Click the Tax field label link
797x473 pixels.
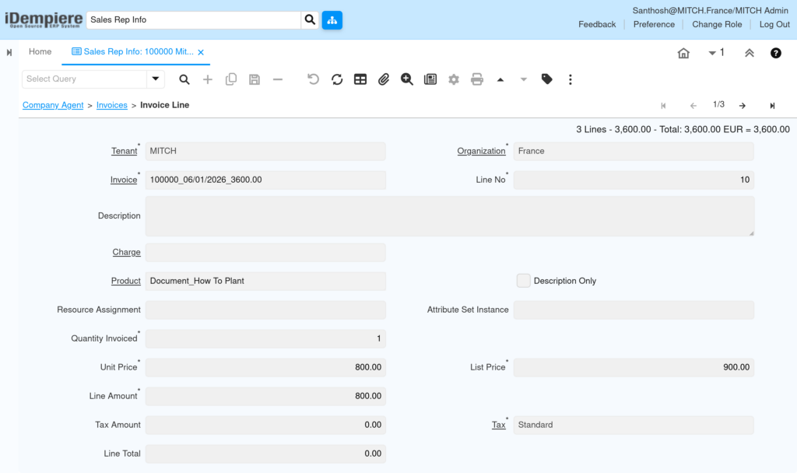pos(498,425)
